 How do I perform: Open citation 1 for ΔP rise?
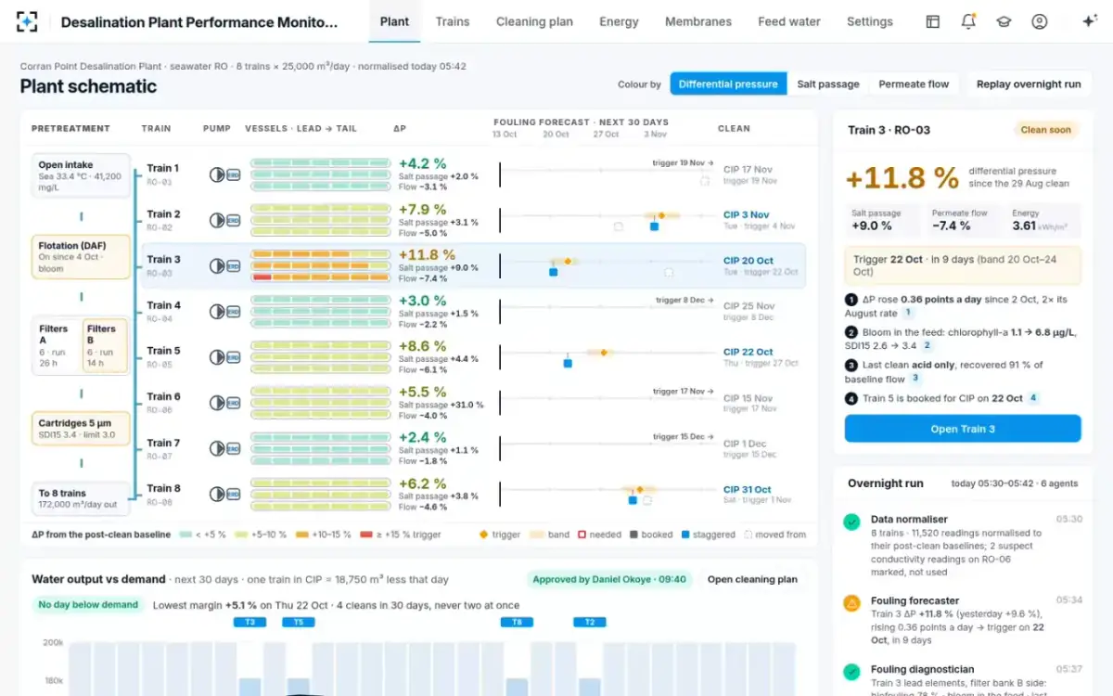908,314
